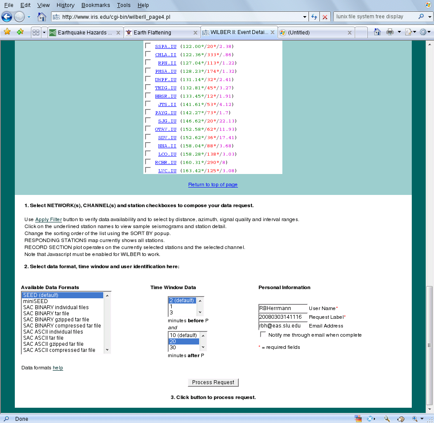The image size is (434, 423).
Task: Click the Process Request button
Action: [213, 382]
